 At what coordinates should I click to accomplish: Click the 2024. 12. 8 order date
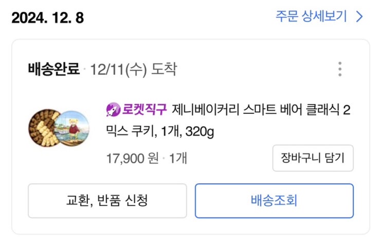[47, 17]
